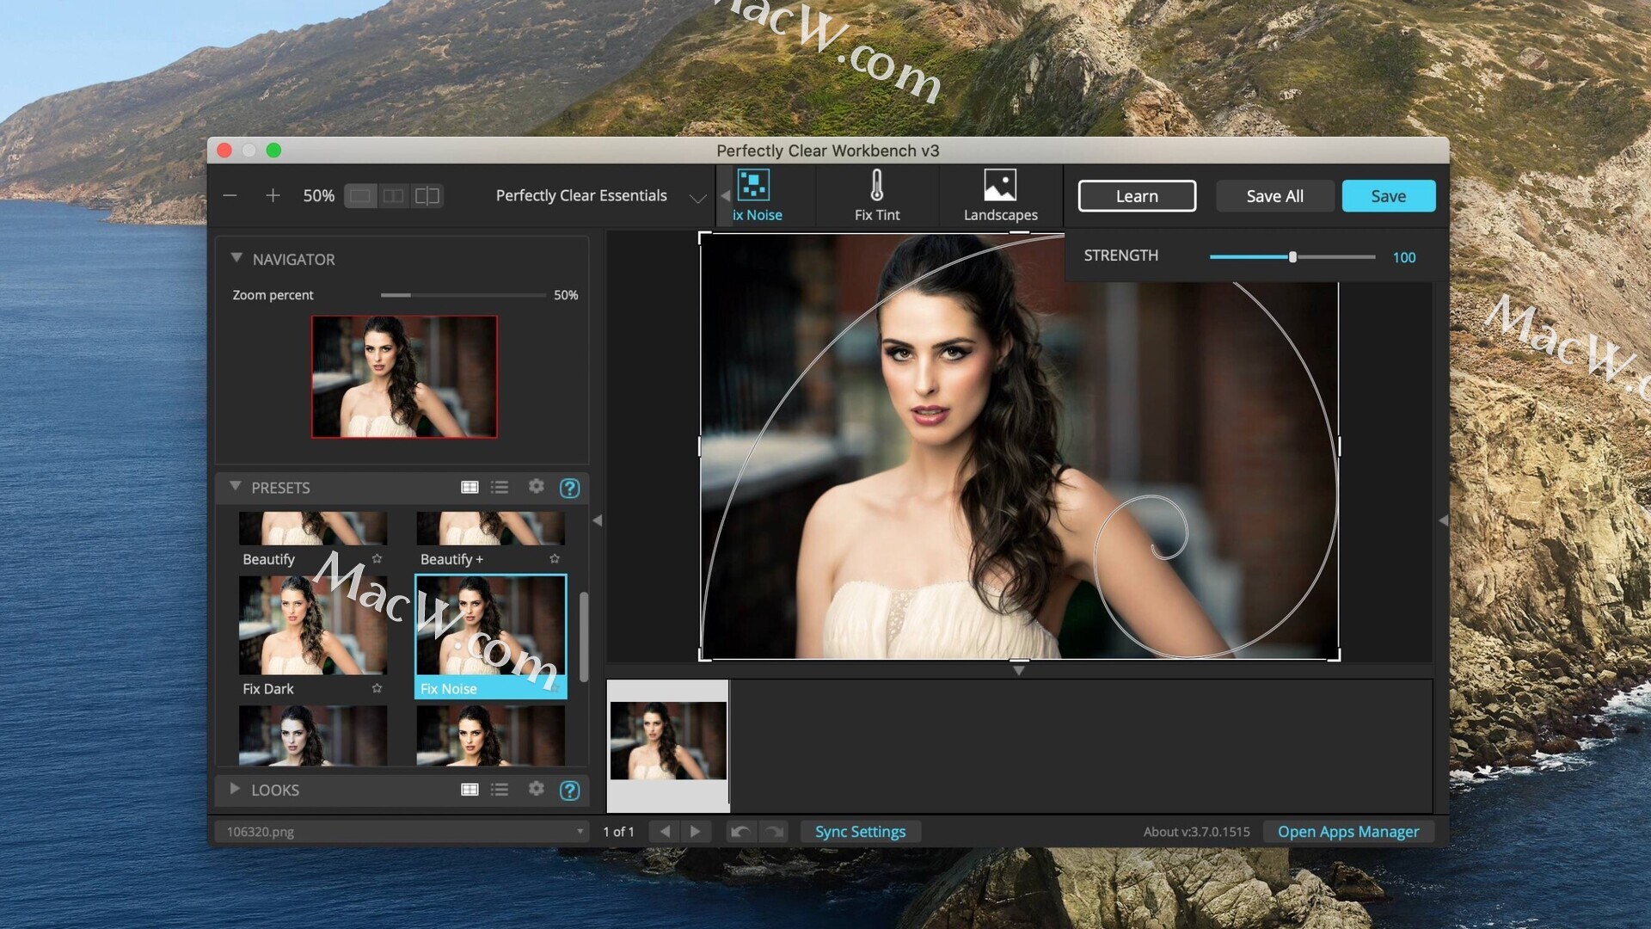Viewport: 1651px width, 929px height.
Task: Favorite the Fix Dark preset star
Action: (377, 688)
